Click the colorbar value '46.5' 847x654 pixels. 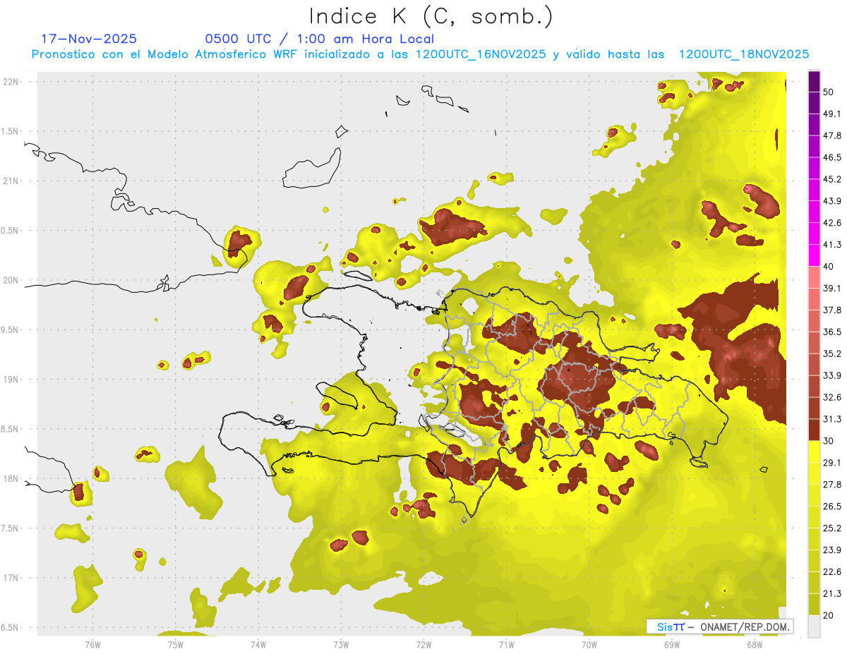pyautogui.click(x=832, y=157)
